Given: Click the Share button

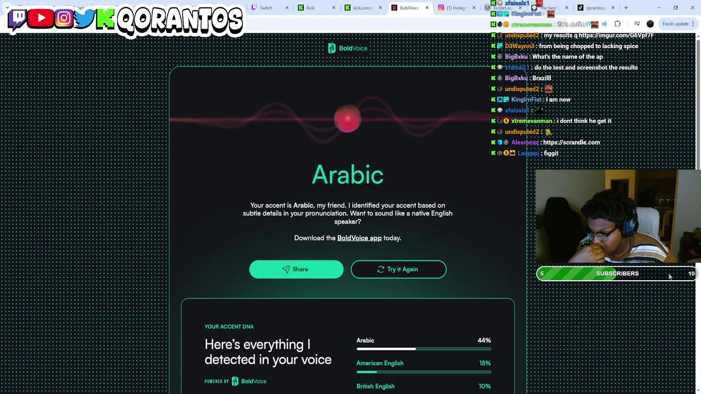Looking at the screenshot, I should 296,269.
